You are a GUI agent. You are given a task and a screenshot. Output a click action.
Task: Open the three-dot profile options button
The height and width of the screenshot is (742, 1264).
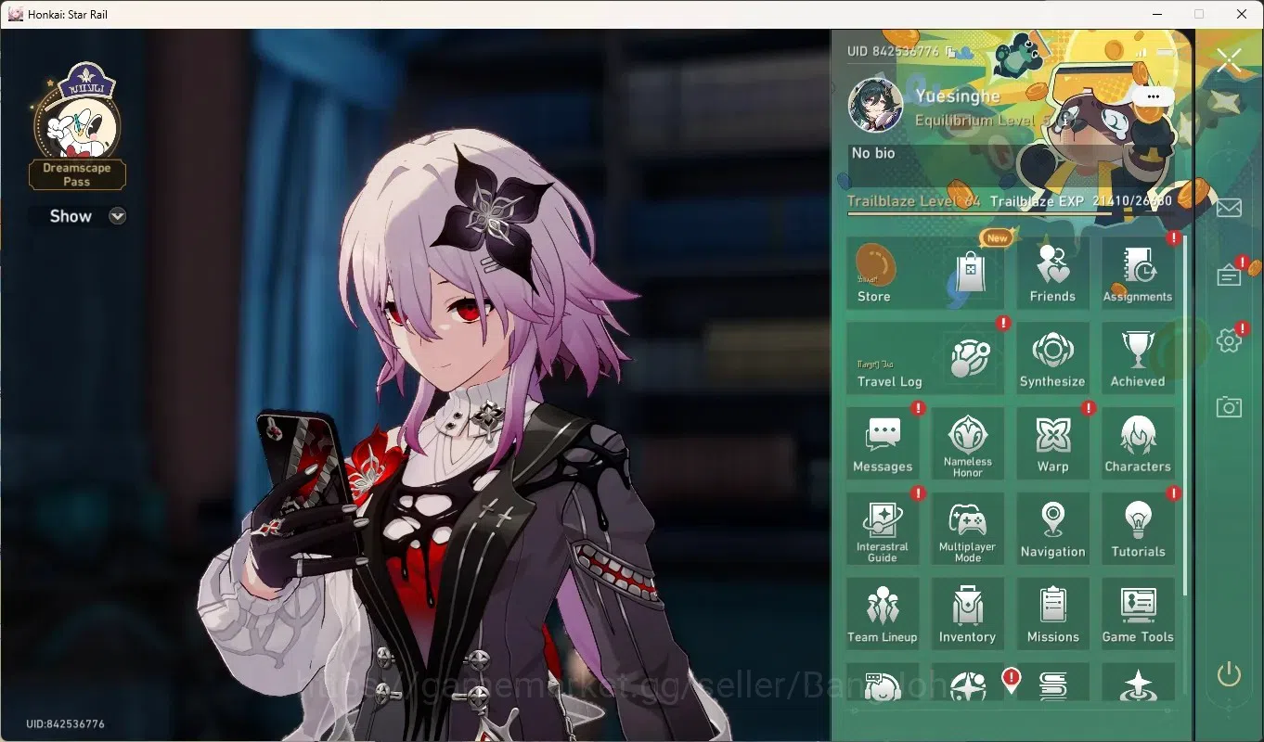click(1153, 96)
